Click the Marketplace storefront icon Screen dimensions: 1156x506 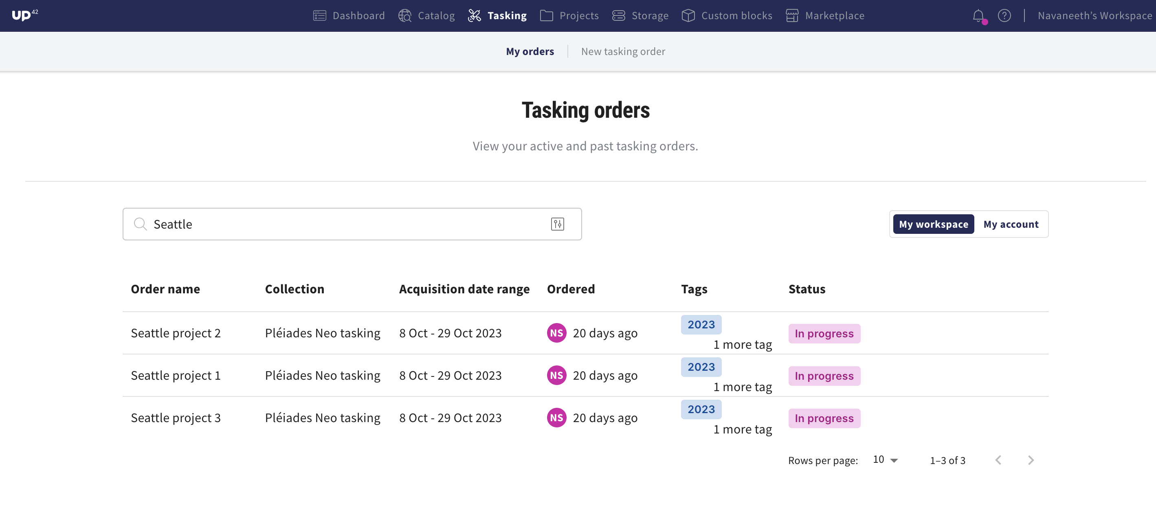792,16
